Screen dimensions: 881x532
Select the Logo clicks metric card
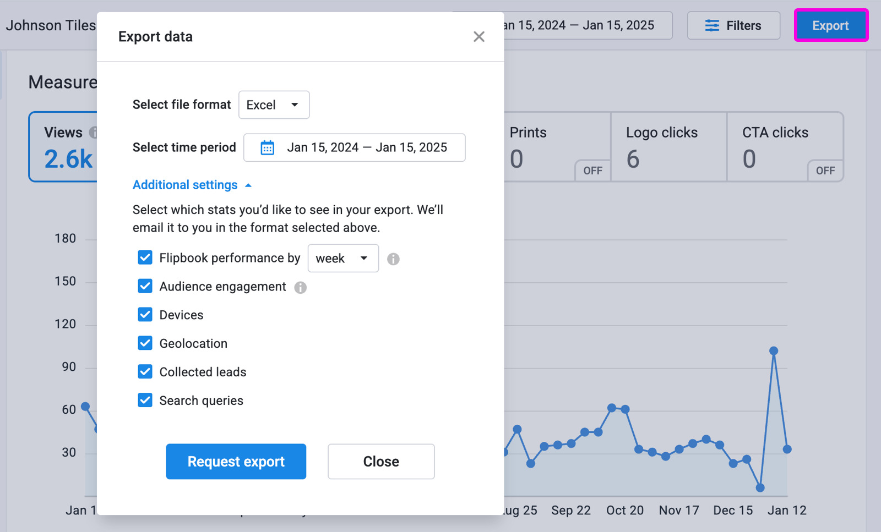point(669,147)
